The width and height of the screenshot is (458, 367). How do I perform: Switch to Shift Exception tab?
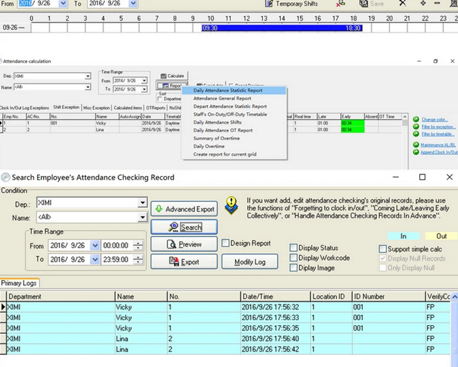tap(66, 107)
